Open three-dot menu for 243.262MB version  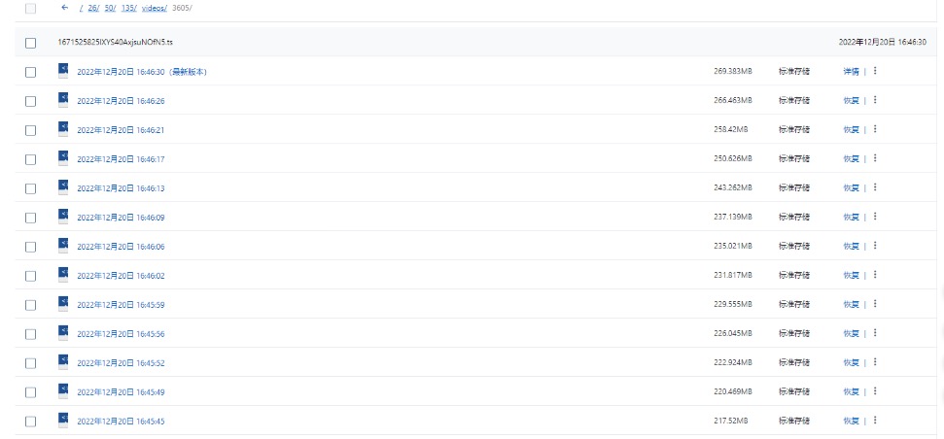(x=875, y=187)
